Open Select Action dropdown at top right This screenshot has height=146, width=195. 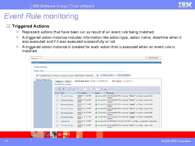point(153,58)
